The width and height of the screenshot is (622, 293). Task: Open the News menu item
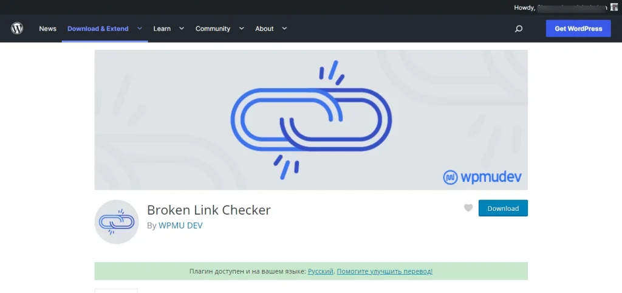coord(47,29)
